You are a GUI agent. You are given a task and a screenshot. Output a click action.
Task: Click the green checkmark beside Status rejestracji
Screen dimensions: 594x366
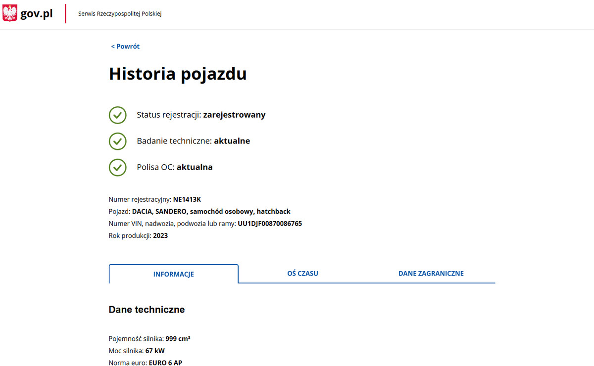tap(117, 115)
